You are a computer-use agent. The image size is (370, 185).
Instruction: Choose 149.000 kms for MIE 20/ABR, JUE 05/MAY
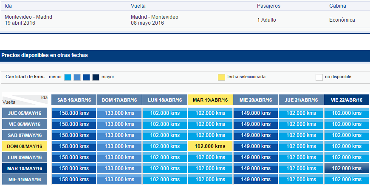pos(256,113)
